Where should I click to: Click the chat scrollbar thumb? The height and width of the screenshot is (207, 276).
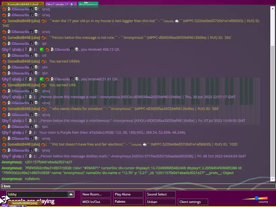click(x=272, y=111)
